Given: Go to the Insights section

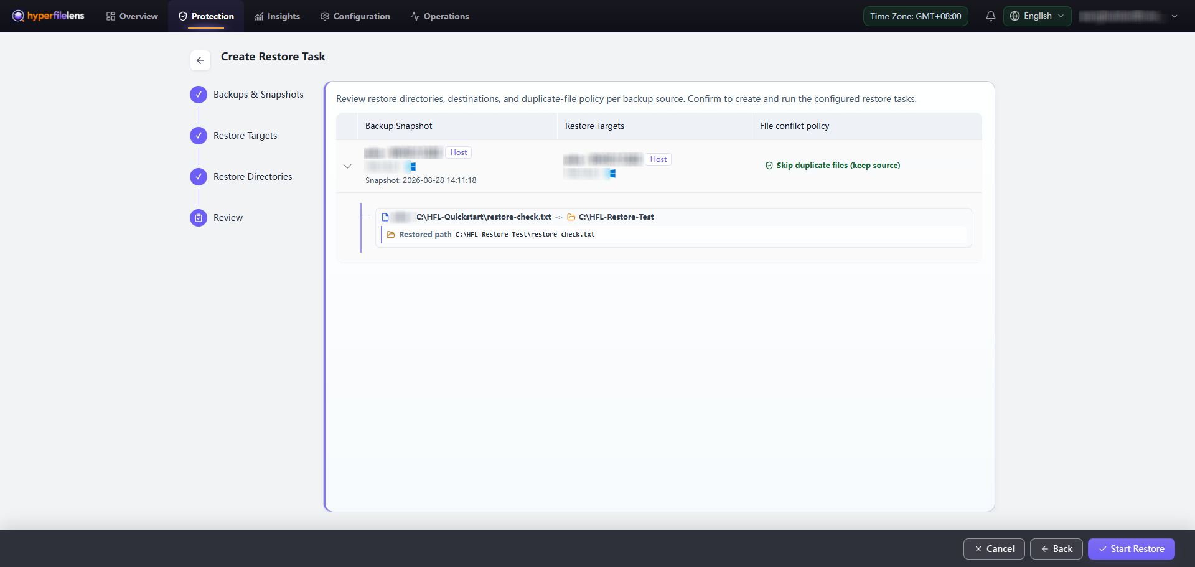Looking at the screenshot, I should pos(277,16).
